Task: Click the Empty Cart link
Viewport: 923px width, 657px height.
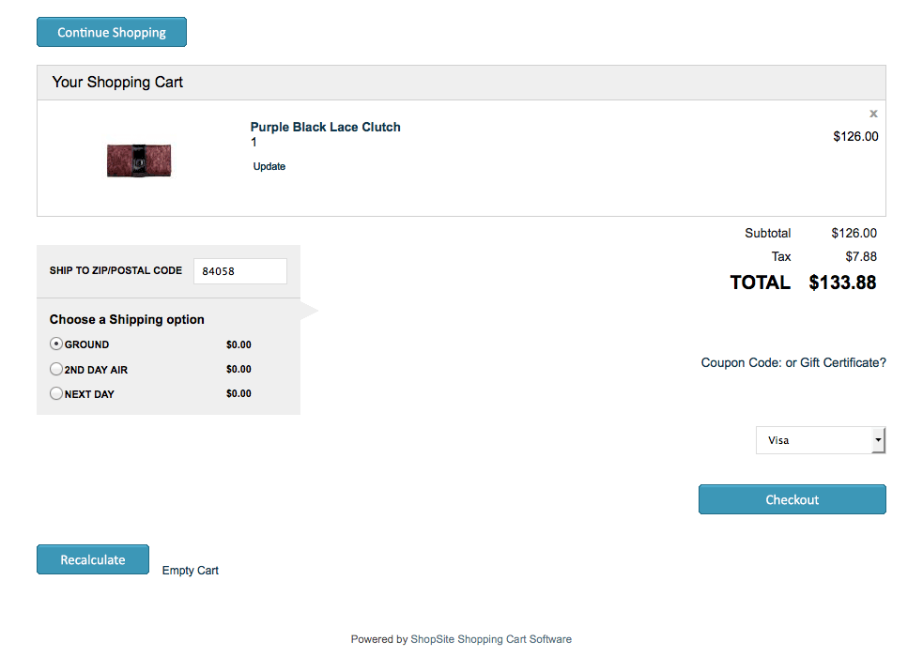Action: pyautogui.click(x=190, y=571)
